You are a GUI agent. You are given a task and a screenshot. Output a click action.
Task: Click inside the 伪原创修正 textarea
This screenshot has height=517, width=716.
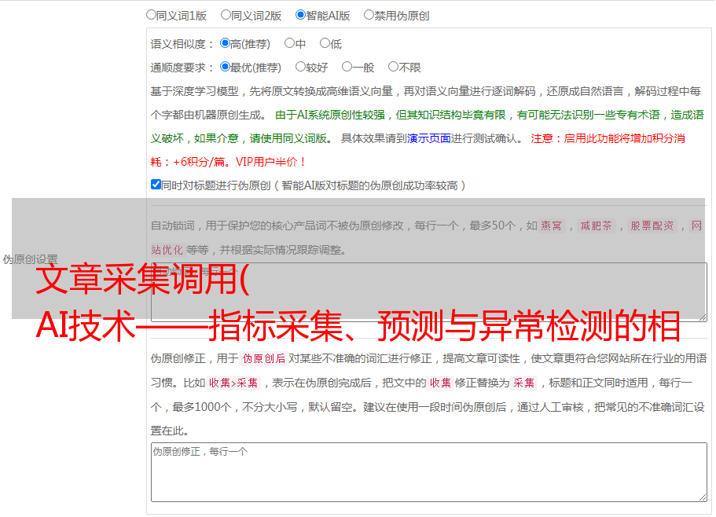(429, 472)
